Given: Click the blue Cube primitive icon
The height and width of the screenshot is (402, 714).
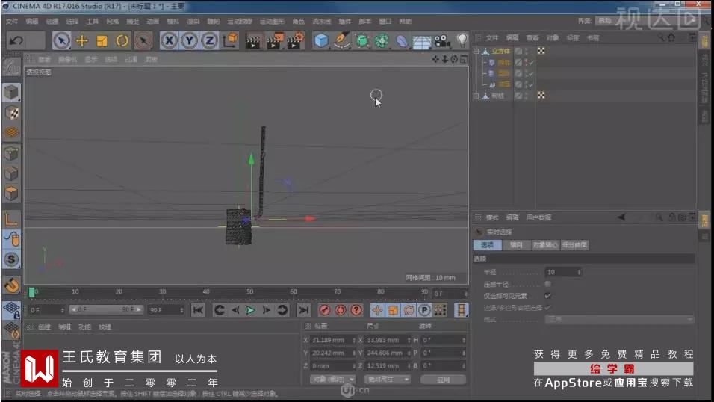Looking at the screenshot, I should [x=321, y=40].
